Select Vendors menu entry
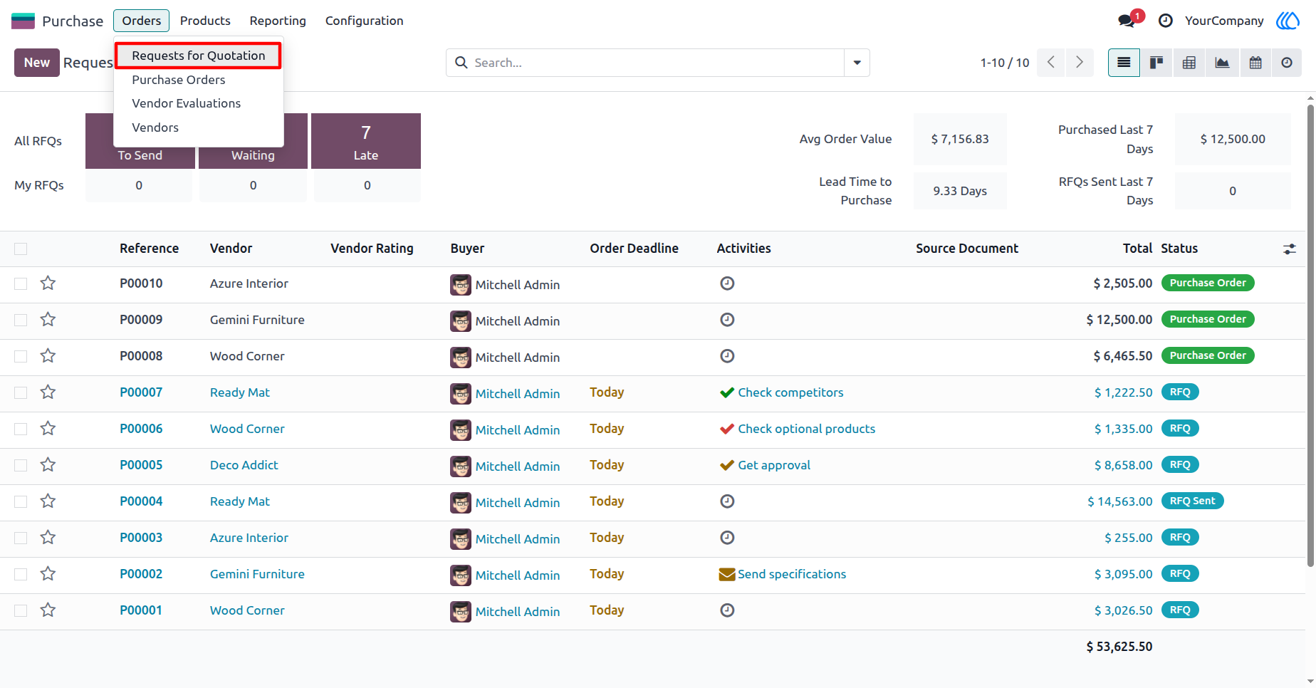Viewport: 1316px width, 688px height. point(155,127)
